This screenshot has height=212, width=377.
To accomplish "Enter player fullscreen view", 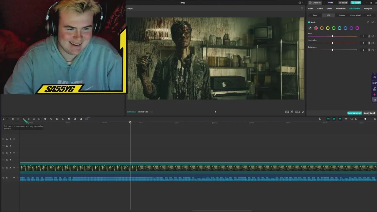I will click(303, 112).
